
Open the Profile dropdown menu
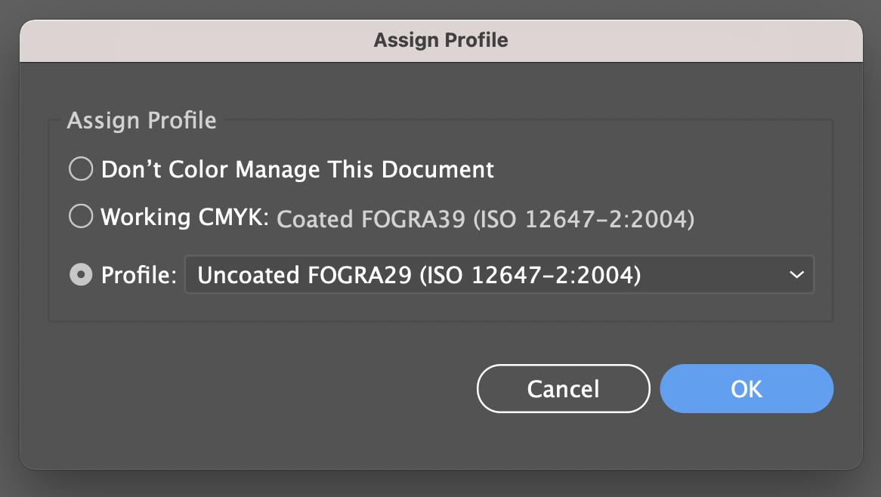coord(499,275)
